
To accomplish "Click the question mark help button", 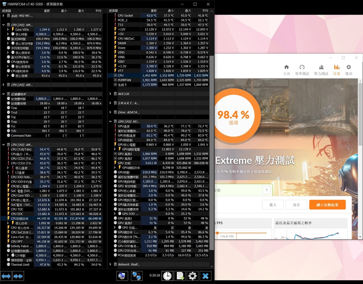I will [266, 190].
